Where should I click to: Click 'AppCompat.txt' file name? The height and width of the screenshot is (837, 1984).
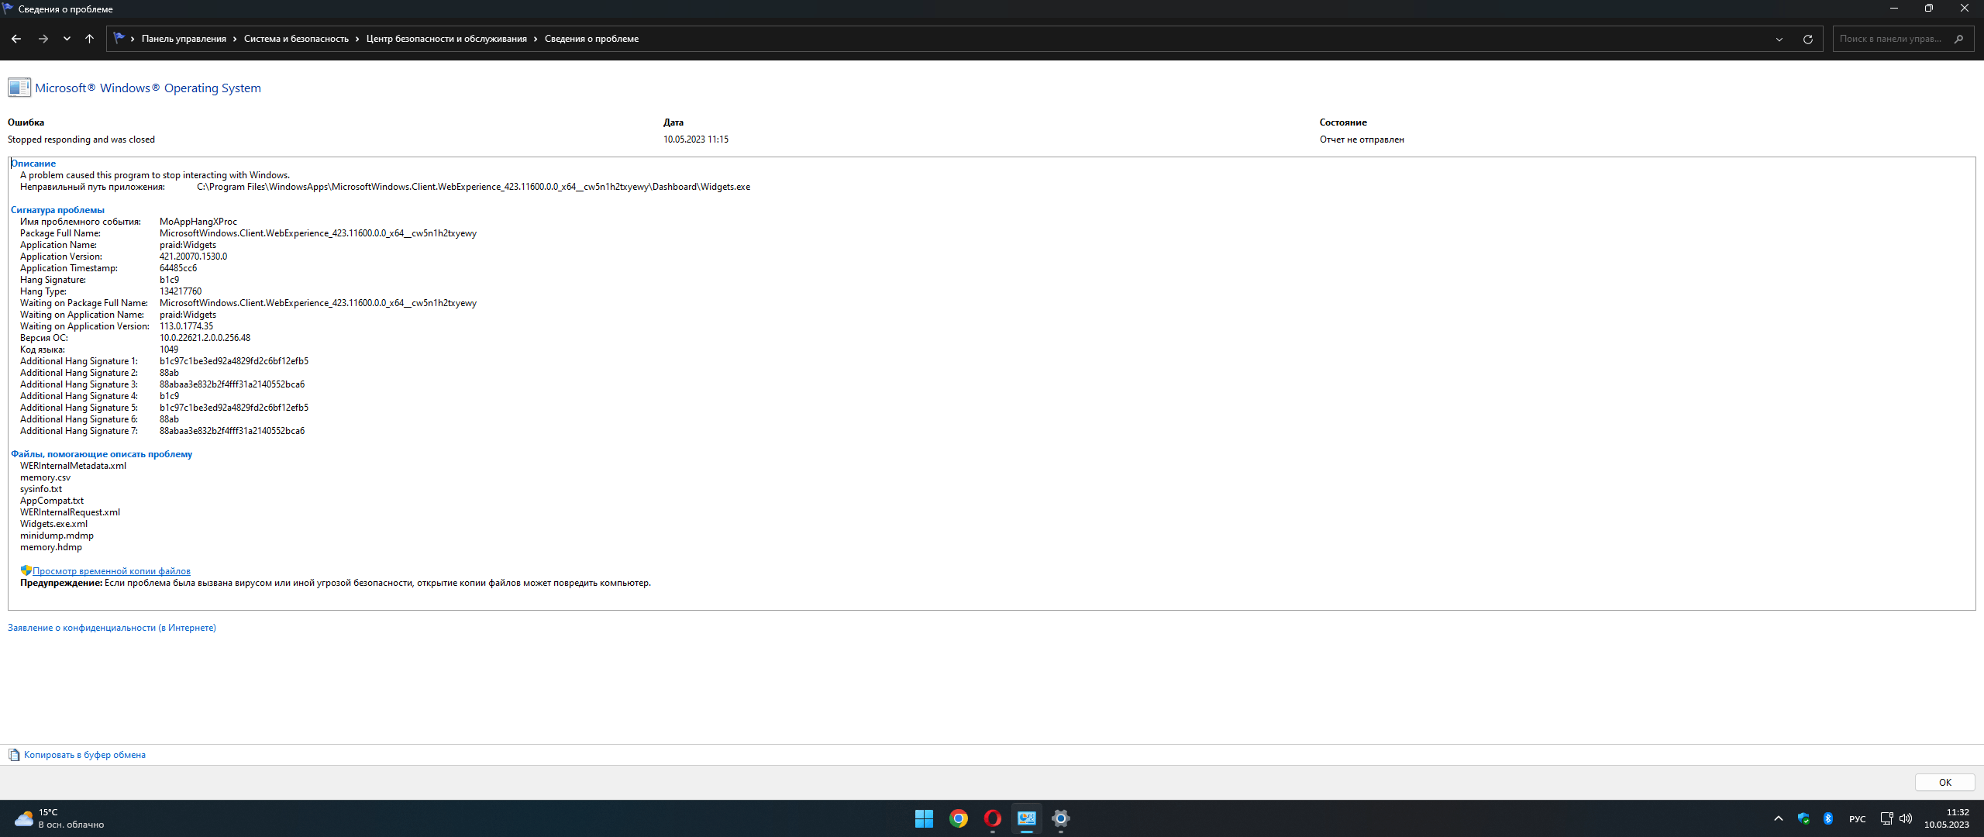(52, 501)
